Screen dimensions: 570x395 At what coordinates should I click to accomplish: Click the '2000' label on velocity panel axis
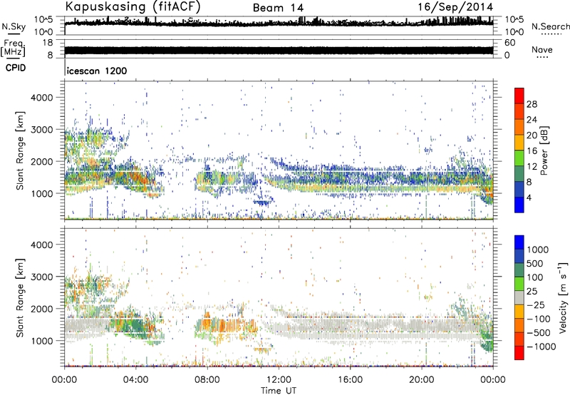coord(41,309)
